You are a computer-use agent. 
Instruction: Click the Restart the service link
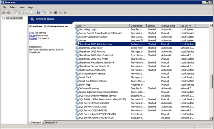[x=33, y=38]
